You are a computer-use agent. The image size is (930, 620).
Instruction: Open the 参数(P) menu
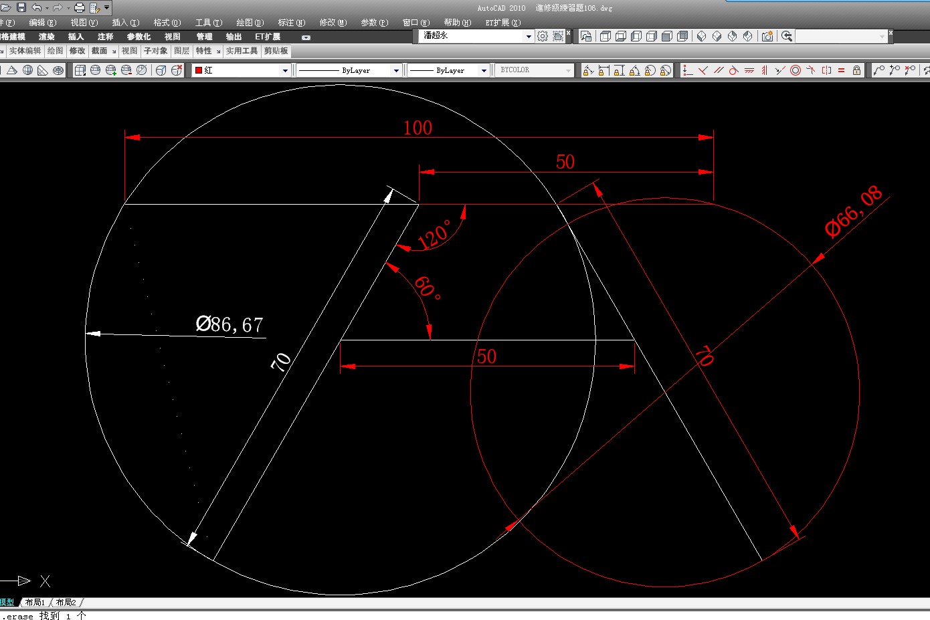[x=375, y=23]
